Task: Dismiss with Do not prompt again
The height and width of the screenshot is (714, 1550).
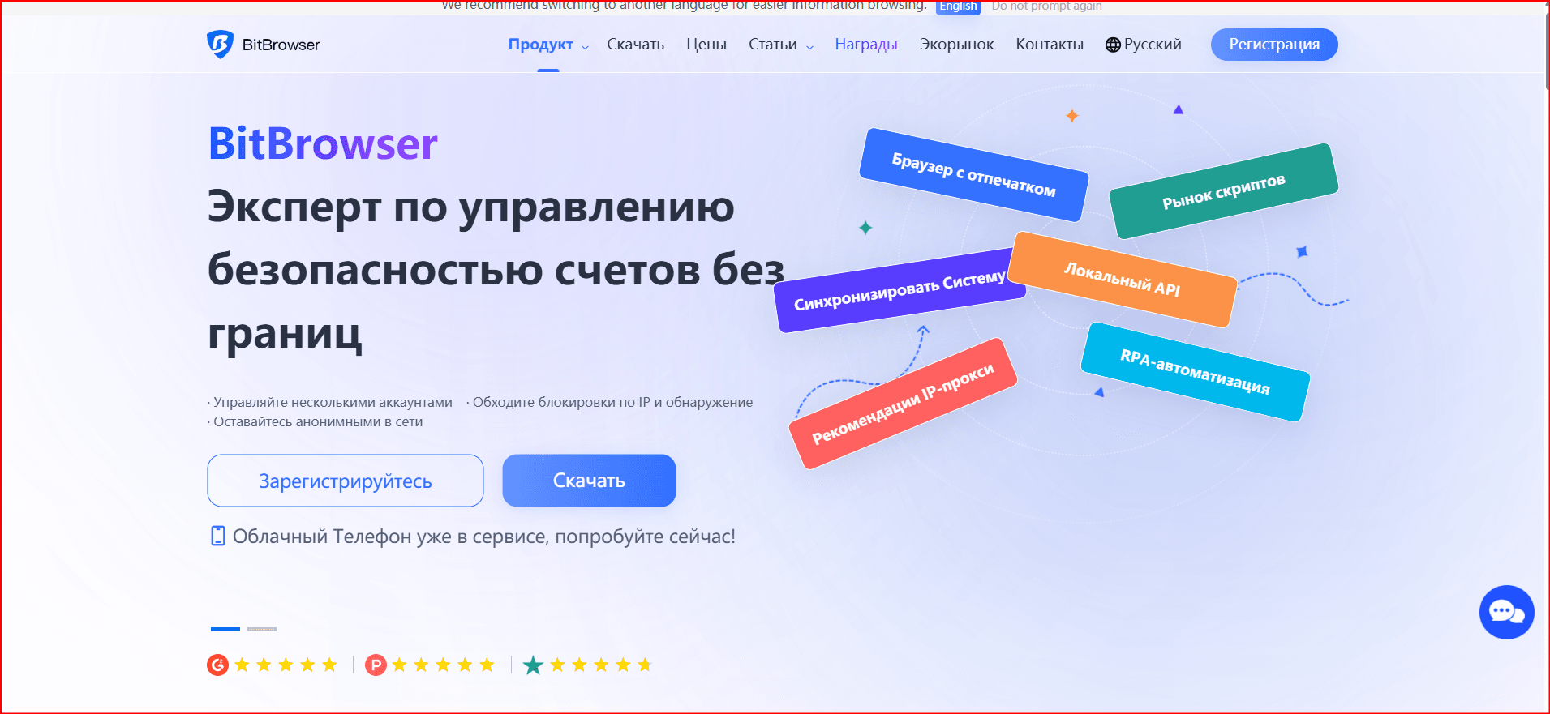Action: [x=1046, y=6]
